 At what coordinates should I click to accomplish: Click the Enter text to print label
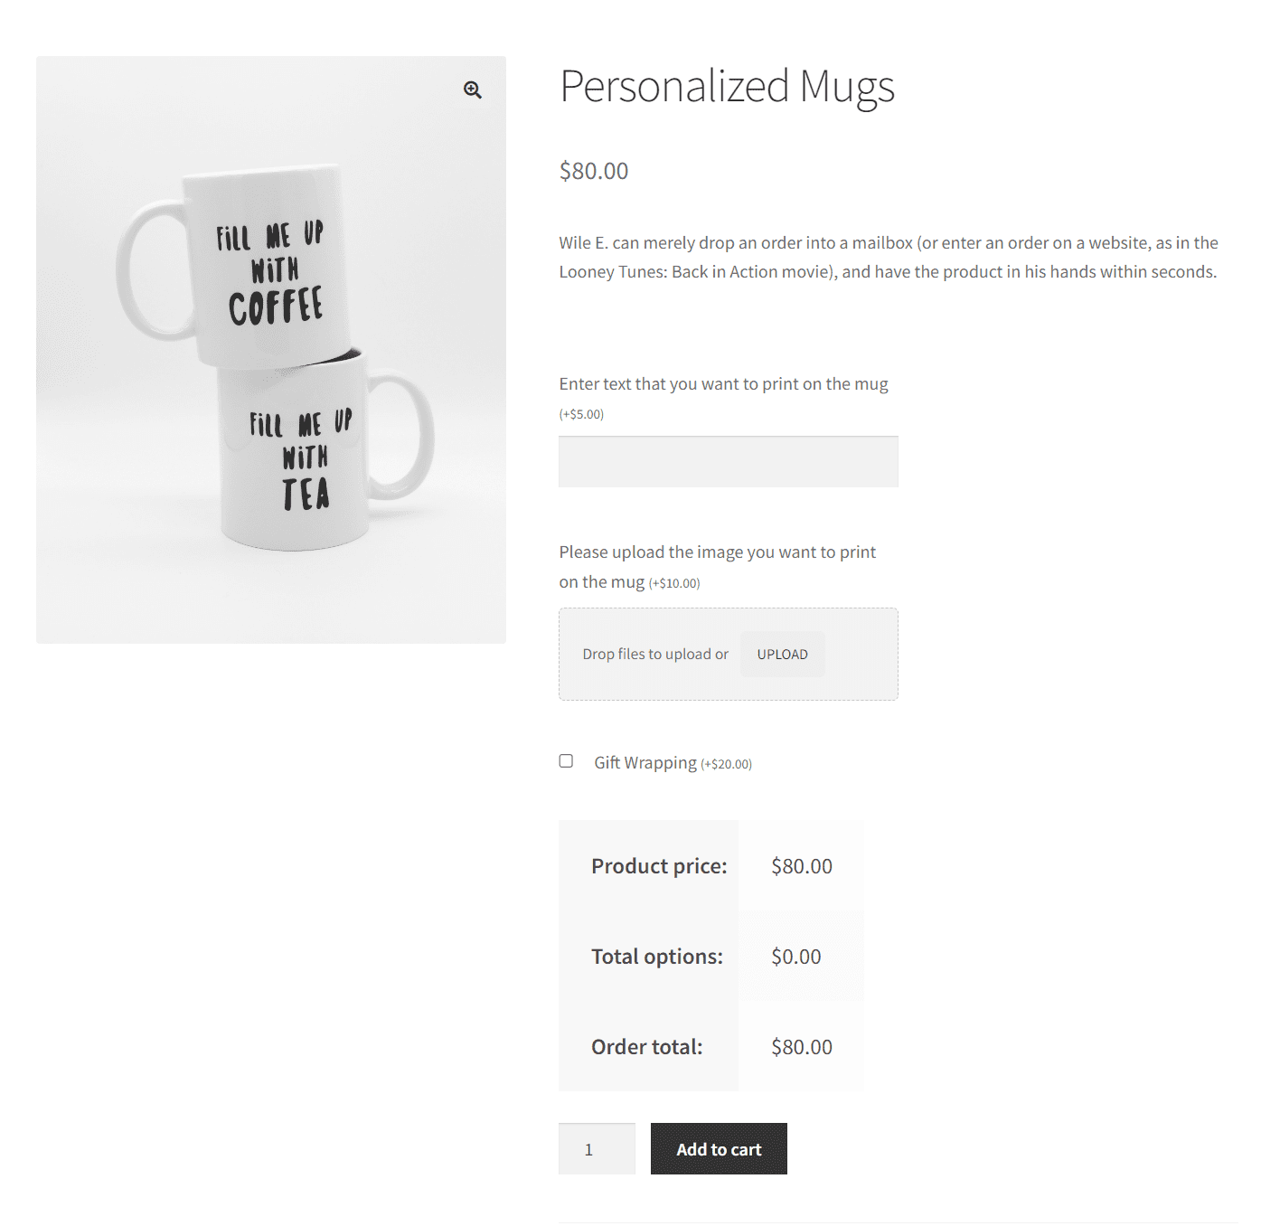[723, 384]
